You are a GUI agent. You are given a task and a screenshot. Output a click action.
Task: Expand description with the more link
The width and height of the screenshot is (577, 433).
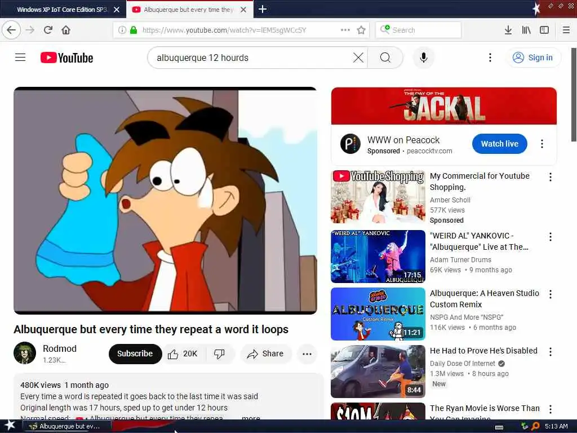251,417
